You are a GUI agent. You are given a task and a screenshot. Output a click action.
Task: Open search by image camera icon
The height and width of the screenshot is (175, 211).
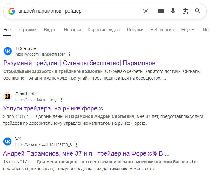pos(185,11)
